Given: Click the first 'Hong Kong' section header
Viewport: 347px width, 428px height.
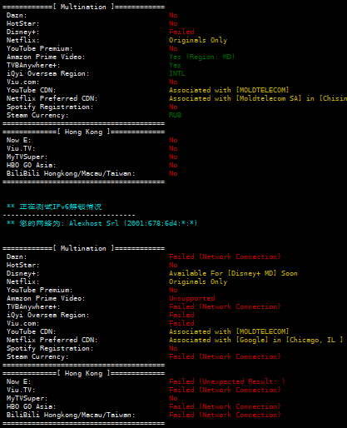Looking at the screenshot, I should (x=83, y=132).
